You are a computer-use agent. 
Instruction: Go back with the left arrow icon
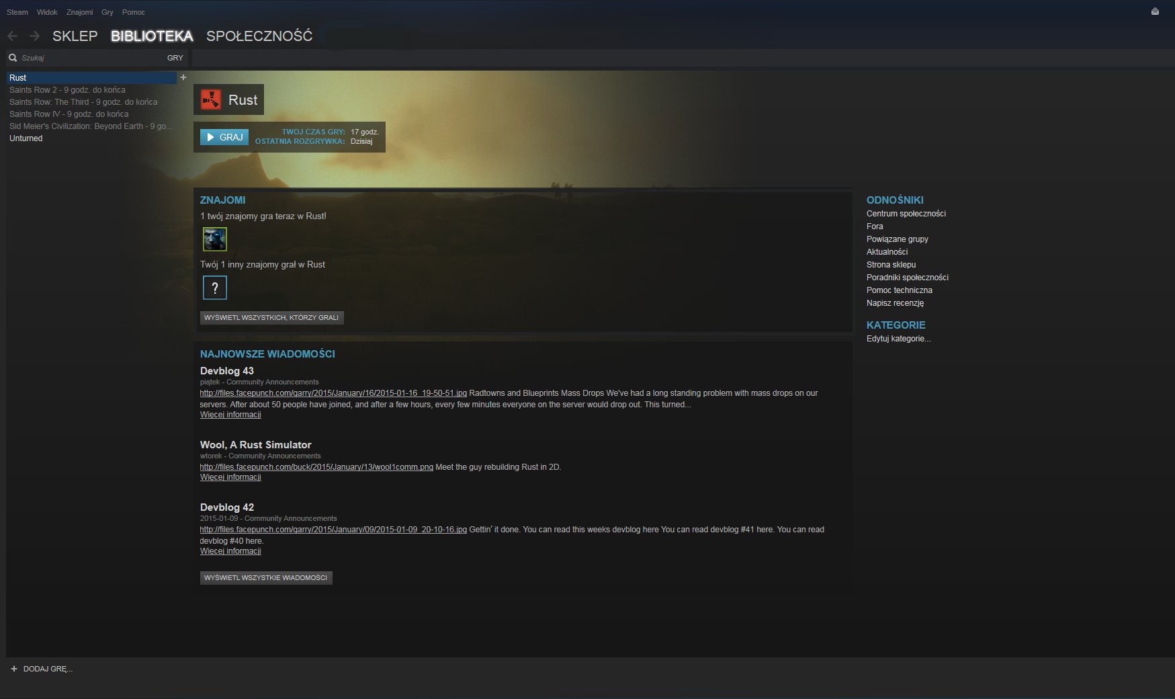(12, 36)
